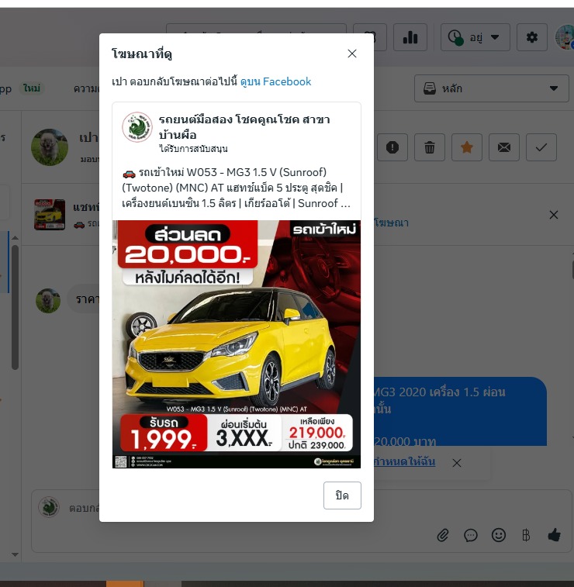
Task: Click the customer's dog profile picture
Action: click(x=50, y=147)
